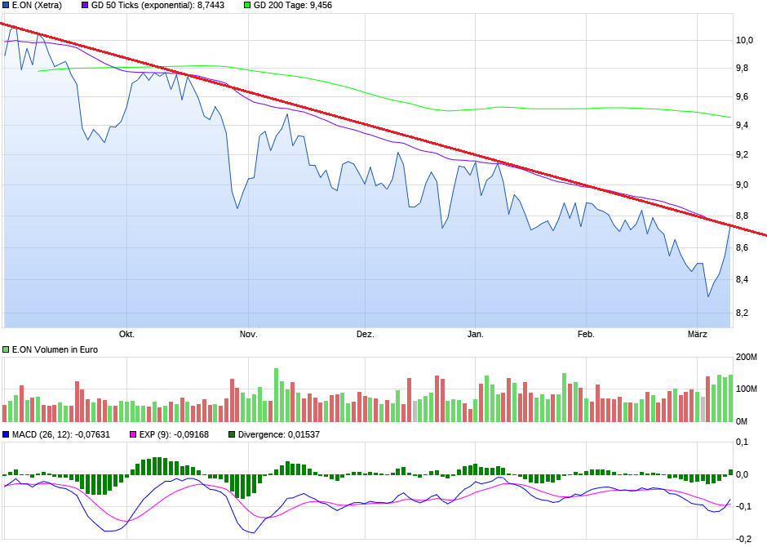The image size is (767, 547).
Task: Click the 'Okt.' month axis label
Action: click(126, 335)
